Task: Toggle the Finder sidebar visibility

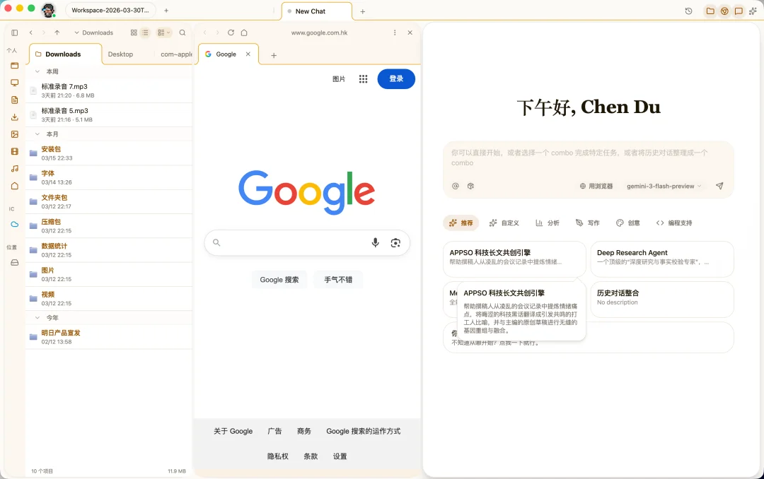Action: point(14,32)
